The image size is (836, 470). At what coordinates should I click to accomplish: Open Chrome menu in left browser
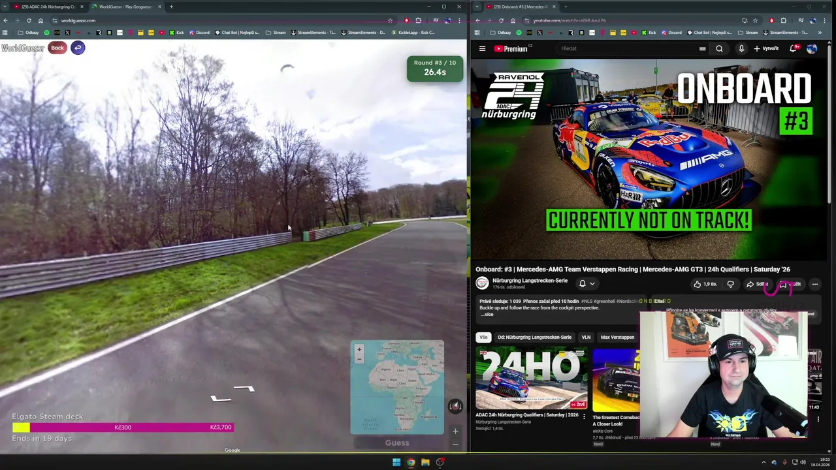click(x=459, y=20)
